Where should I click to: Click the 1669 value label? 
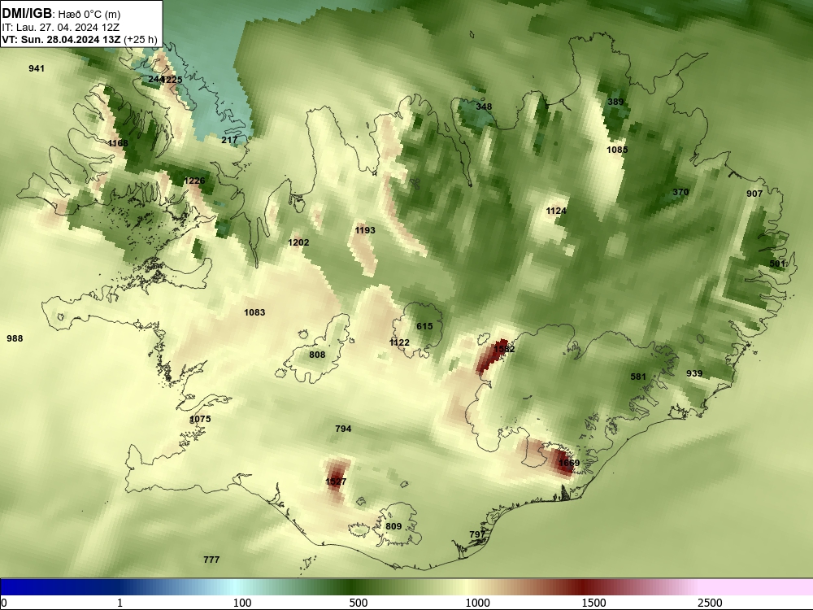[569, 463]
